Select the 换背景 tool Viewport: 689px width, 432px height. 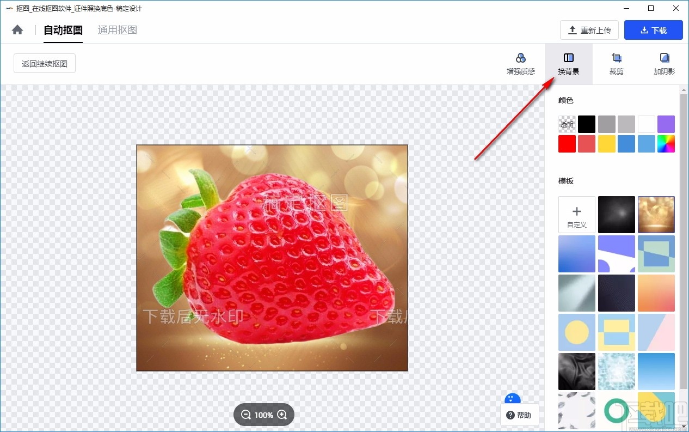pos(569,64)
